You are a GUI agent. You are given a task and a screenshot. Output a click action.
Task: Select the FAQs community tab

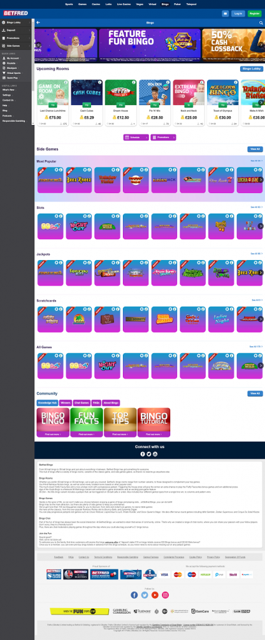(96, 403)
